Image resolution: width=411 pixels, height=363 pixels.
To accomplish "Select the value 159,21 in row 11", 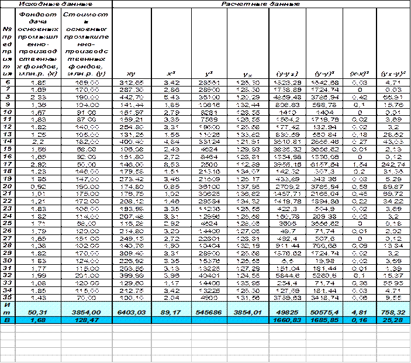I will [x=132, y=119].
